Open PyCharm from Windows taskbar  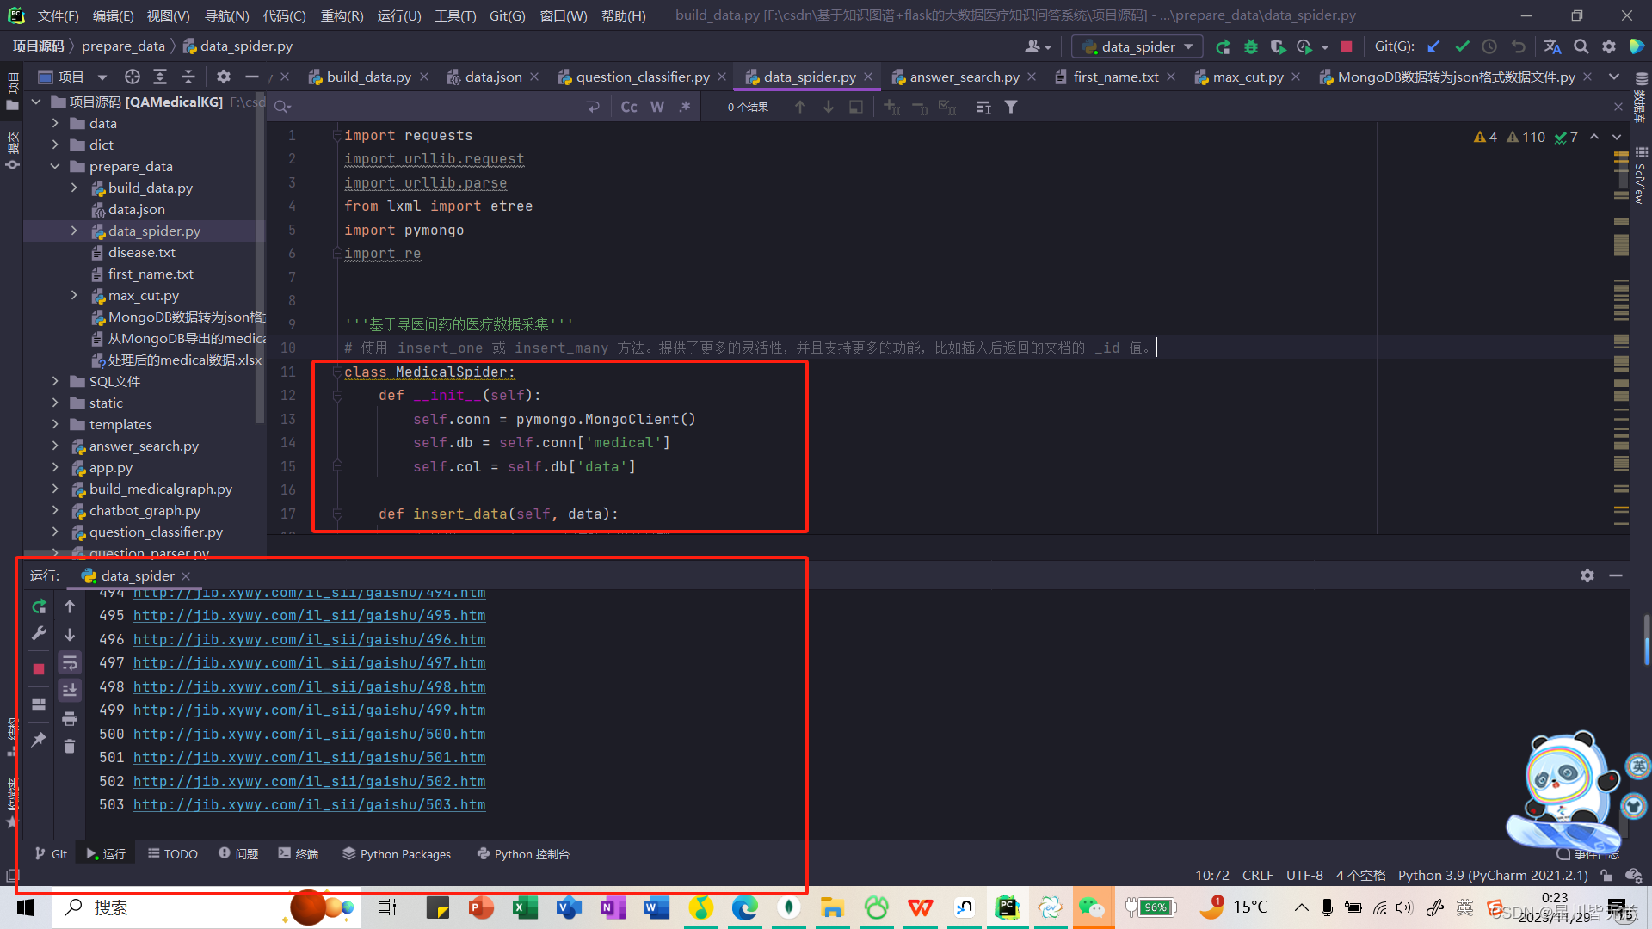(x=1007, y=907)
